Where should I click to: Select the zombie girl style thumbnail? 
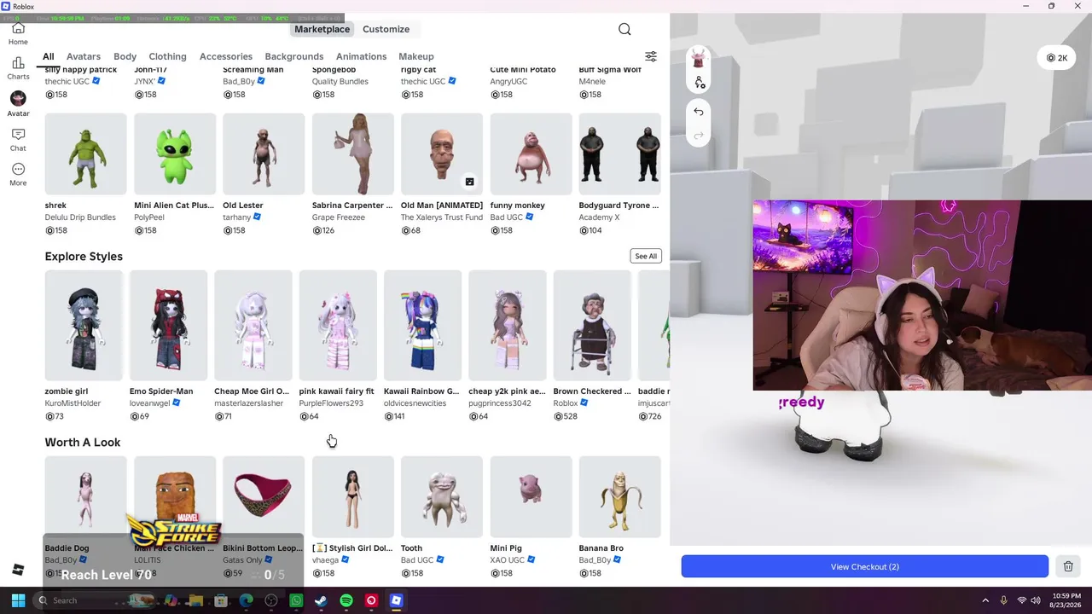click(x=84, y=325)
